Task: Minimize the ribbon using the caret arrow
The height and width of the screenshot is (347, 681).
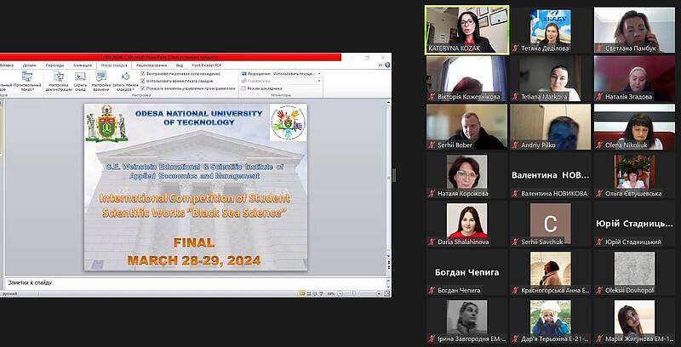Action: (x=381, y=65)
